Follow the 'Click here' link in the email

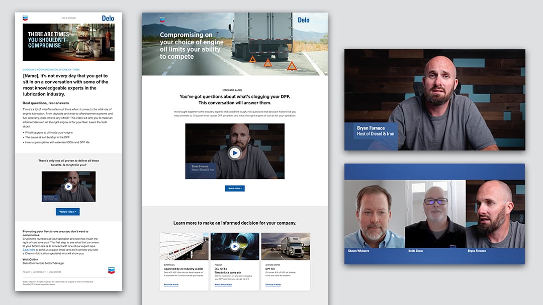point(29,250)
